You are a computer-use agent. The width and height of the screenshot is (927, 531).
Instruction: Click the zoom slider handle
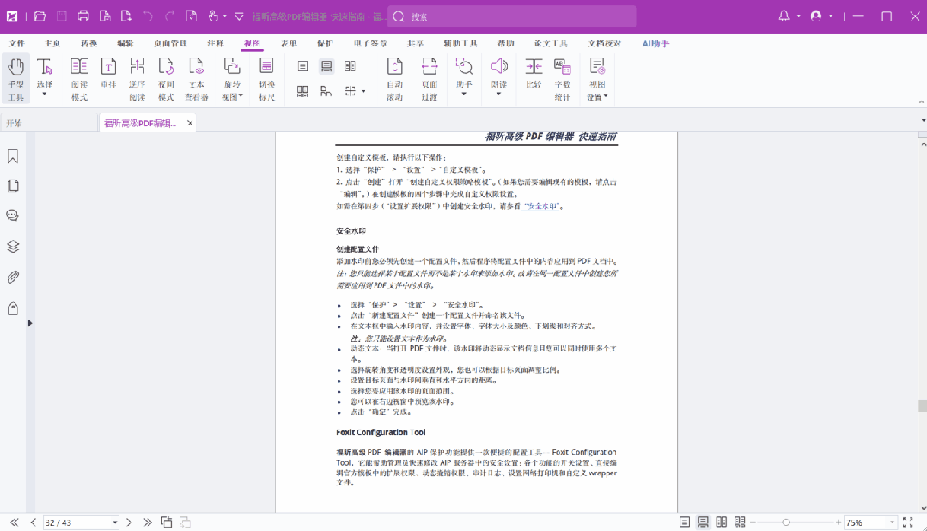click(786, 522)
